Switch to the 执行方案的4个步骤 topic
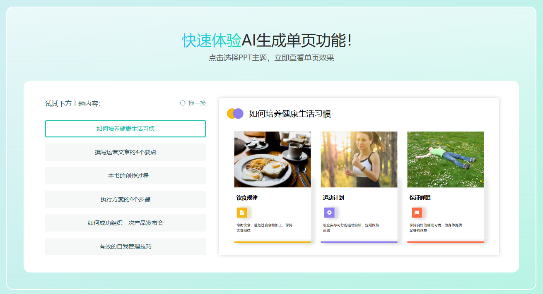The width and height of the screenshot is (543, 294). point(125,199)
